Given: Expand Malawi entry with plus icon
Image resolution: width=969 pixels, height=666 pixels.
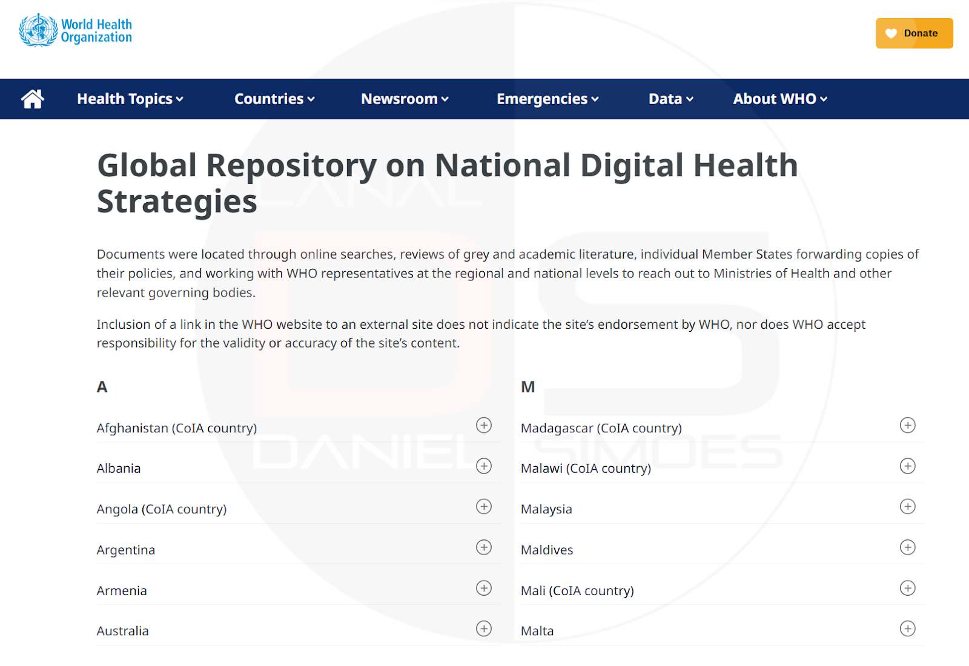Looking at the screenshot, I should pyautogui.click(x=907, y=466).
